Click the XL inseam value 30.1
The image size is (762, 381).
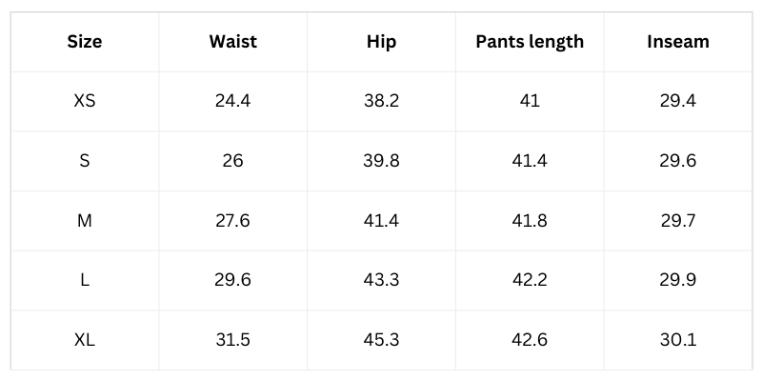point(677,340)
